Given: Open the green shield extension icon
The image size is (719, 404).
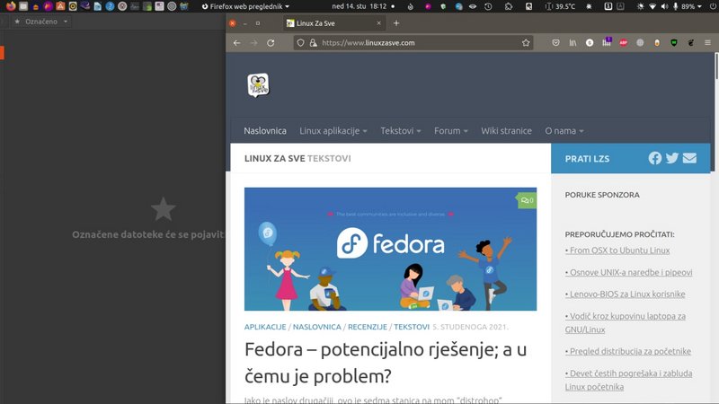Looking at the screenshot, I should pyautogui.click(x=673, y=42).
